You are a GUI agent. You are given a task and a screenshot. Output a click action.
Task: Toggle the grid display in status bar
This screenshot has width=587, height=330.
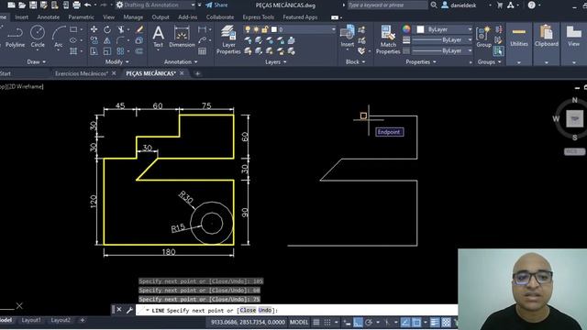(316, 322)
